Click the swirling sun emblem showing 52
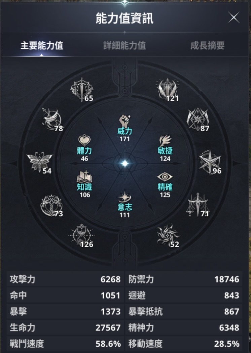Viewport: 251px width, 353px height. [168, 235]
